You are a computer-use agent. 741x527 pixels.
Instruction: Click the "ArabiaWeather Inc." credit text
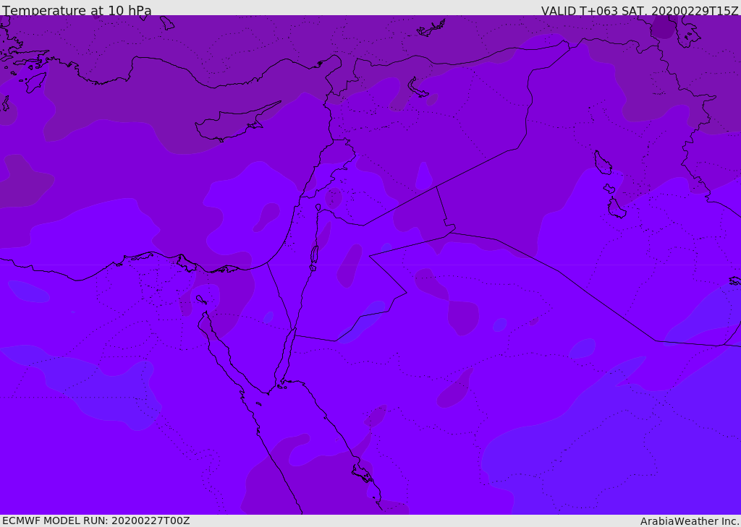pyautogui.click(x=689, y=521)
